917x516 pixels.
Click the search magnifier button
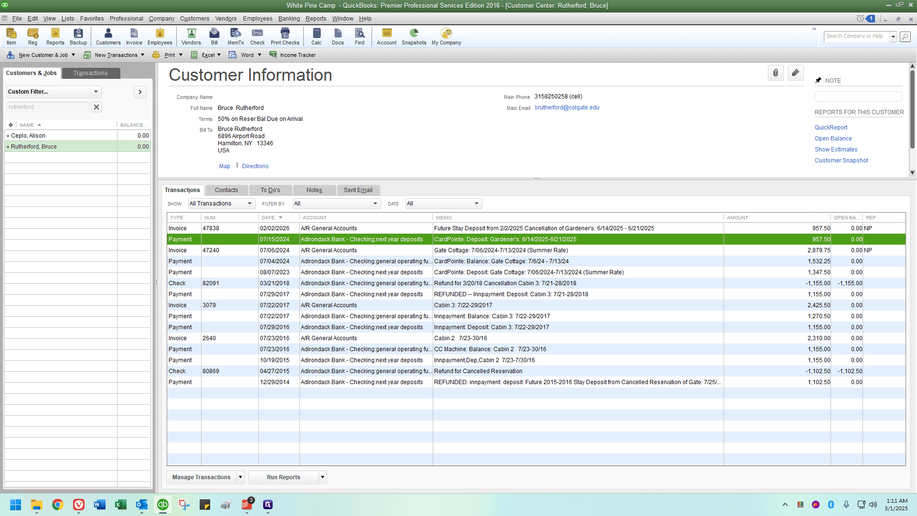click(905, 36)
